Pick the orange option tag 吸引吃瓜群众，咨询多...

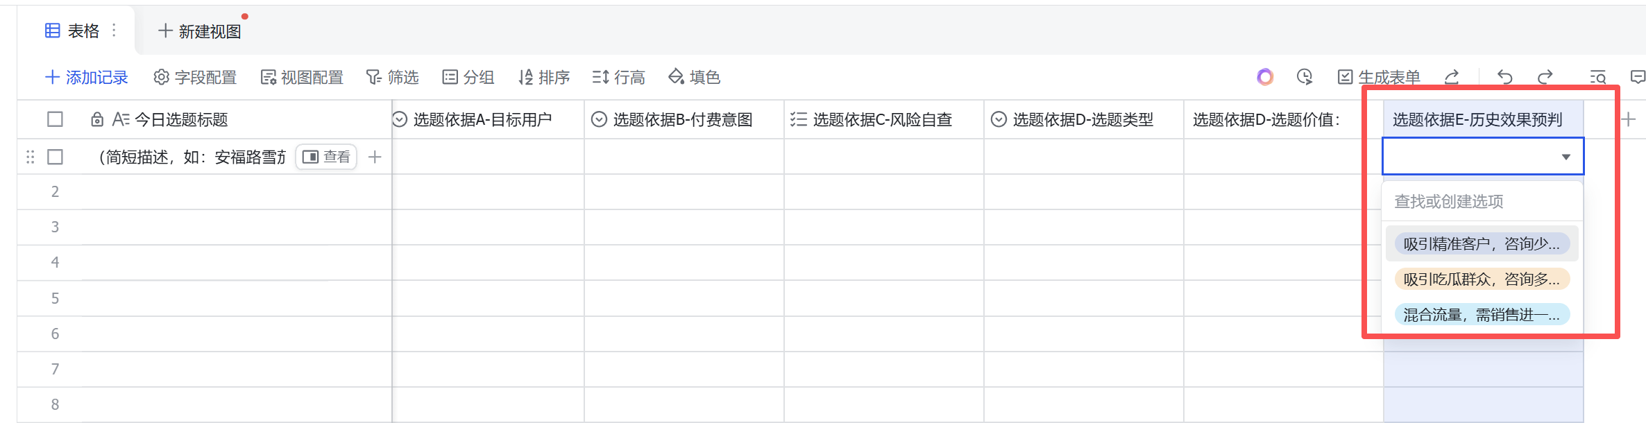point(1482,279)
